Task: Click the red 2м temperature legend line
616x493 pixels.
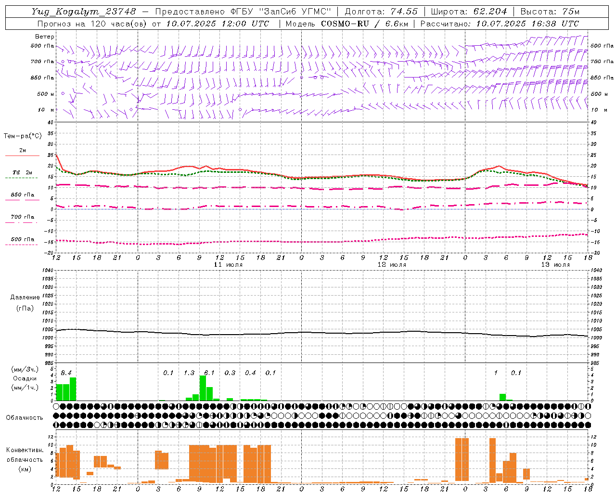Action: click(x=22, y=156)
